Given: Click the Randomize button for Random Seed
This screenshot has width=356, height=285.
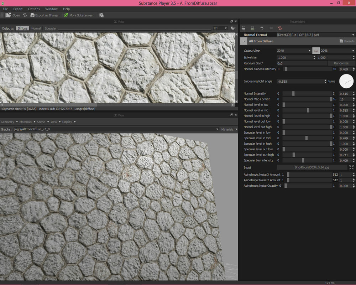Looking at the screenshot, I should tap(341, 63).
